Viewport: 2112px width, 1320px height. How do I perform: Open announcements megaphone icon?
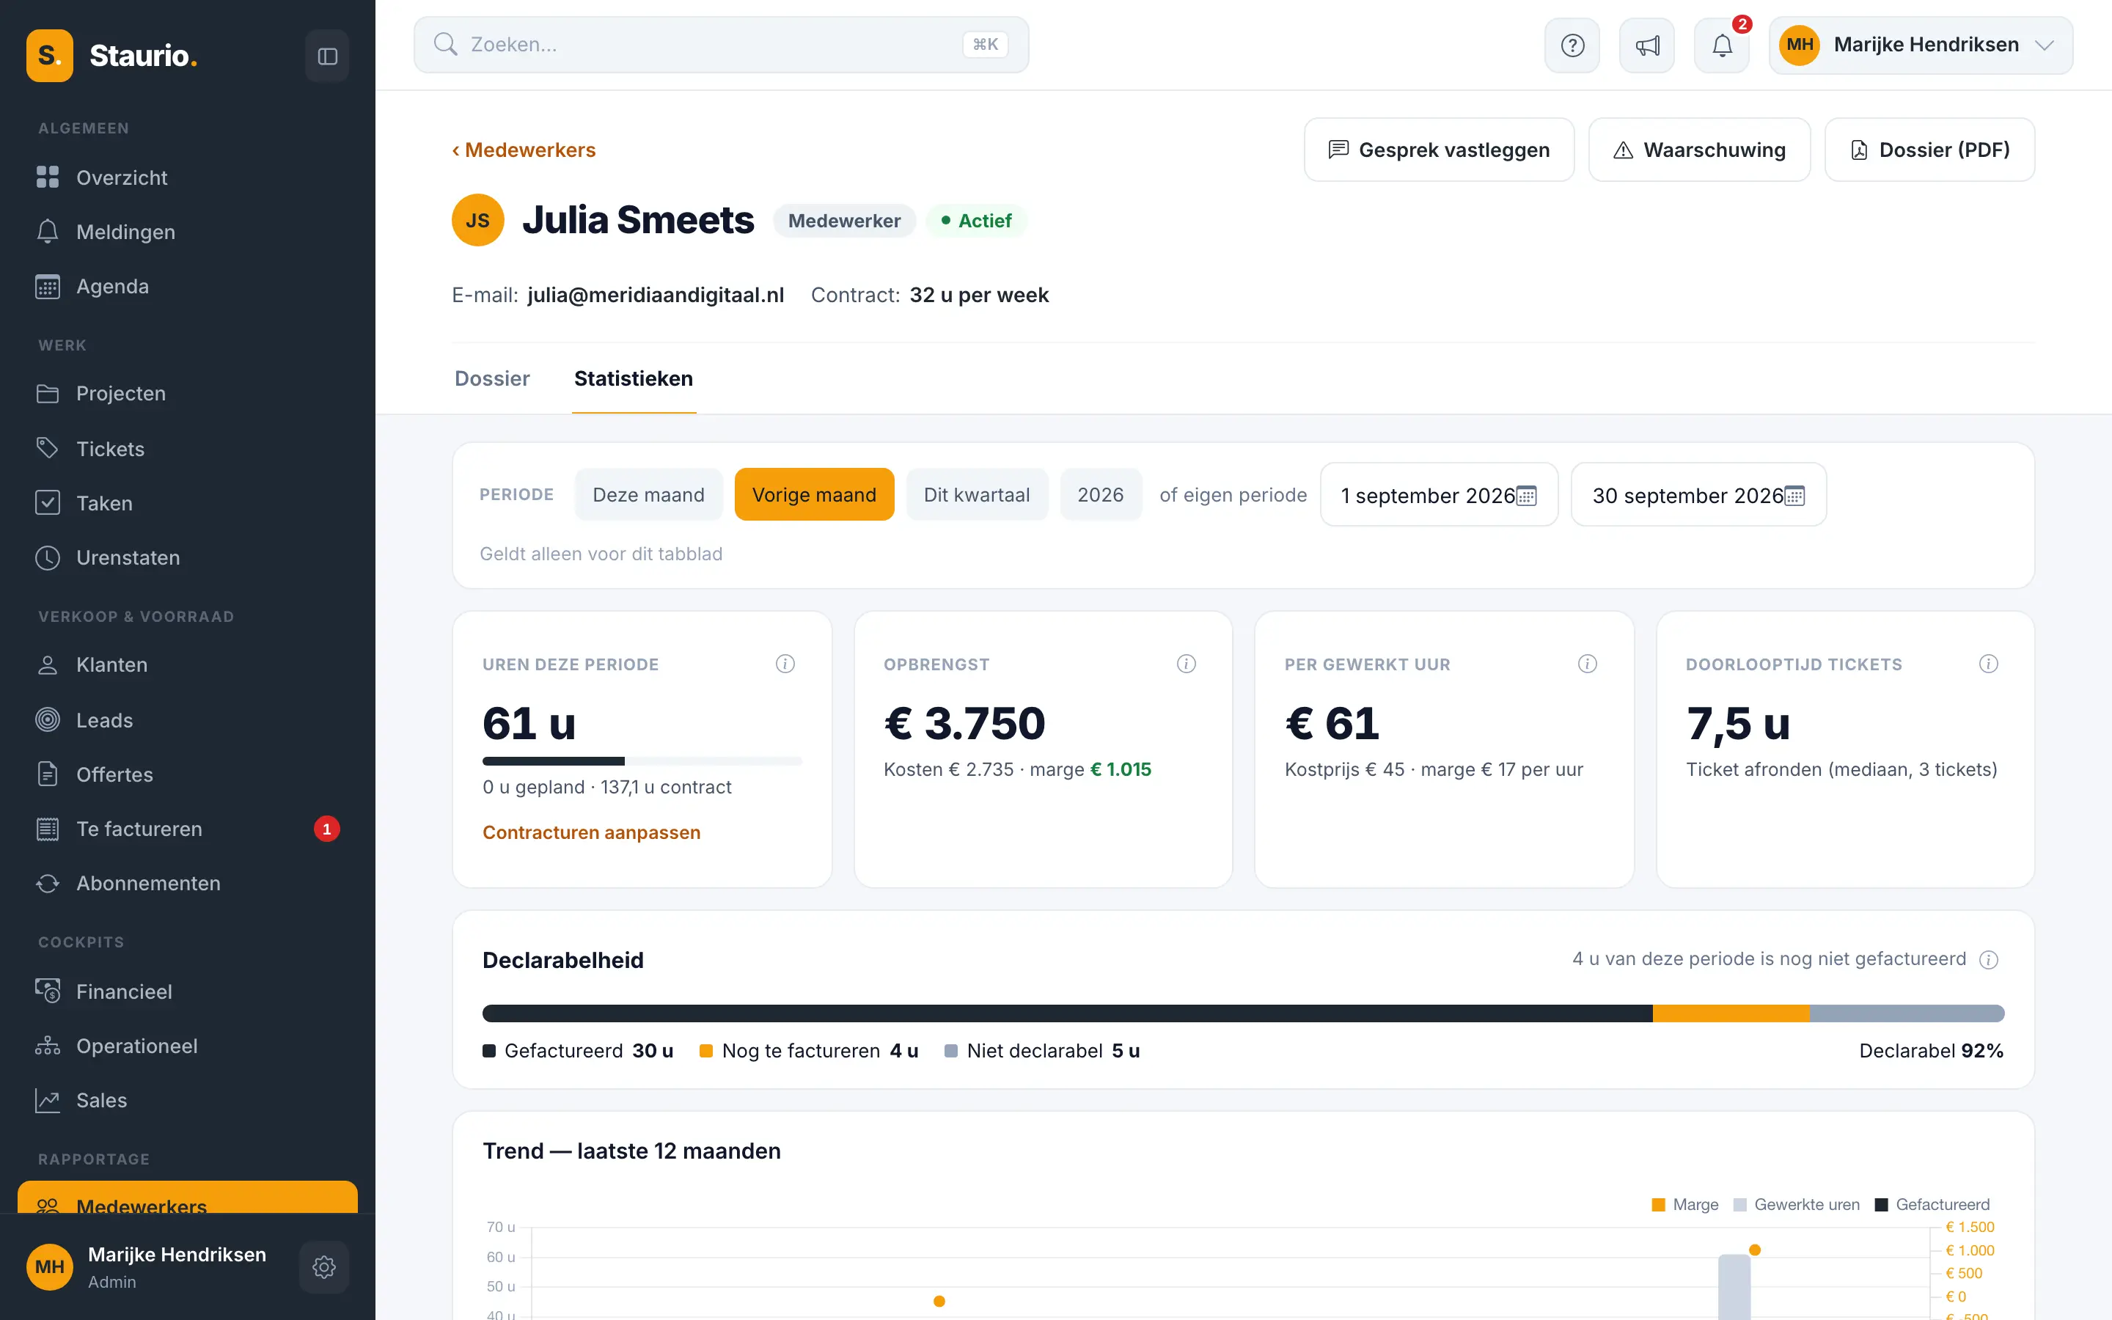click(x=1647, y=45)
